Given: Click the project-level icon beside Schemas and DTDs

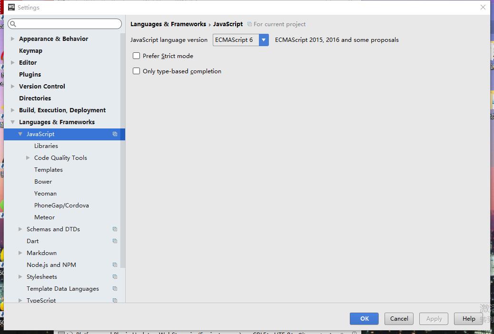Looking at the screenshot, I should pyautogui.click(x=115, y=229).
